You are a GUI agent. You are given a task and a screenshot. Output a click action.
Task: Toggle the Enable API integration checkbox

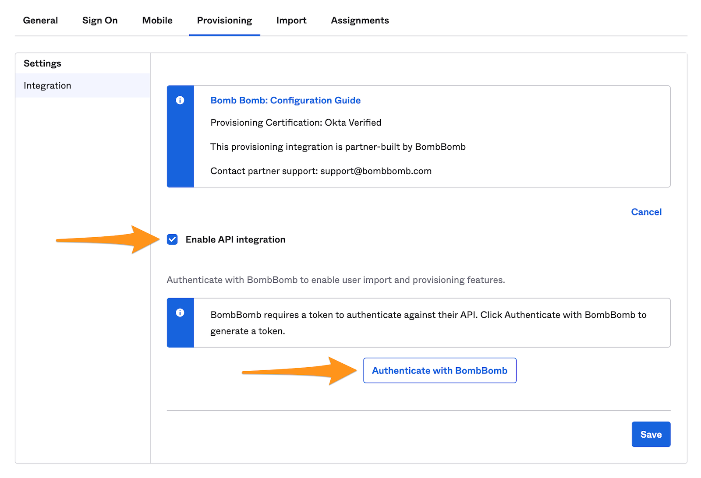(x=172, y=239)
